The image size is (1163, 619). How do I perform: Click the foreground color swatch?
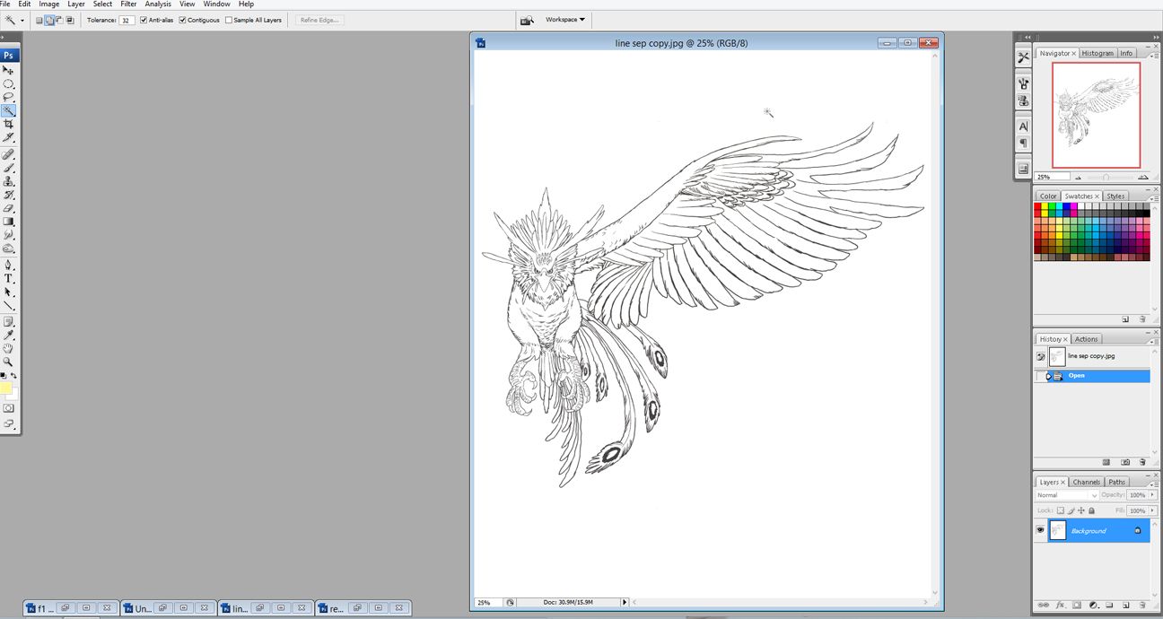[x=6, y=388]
